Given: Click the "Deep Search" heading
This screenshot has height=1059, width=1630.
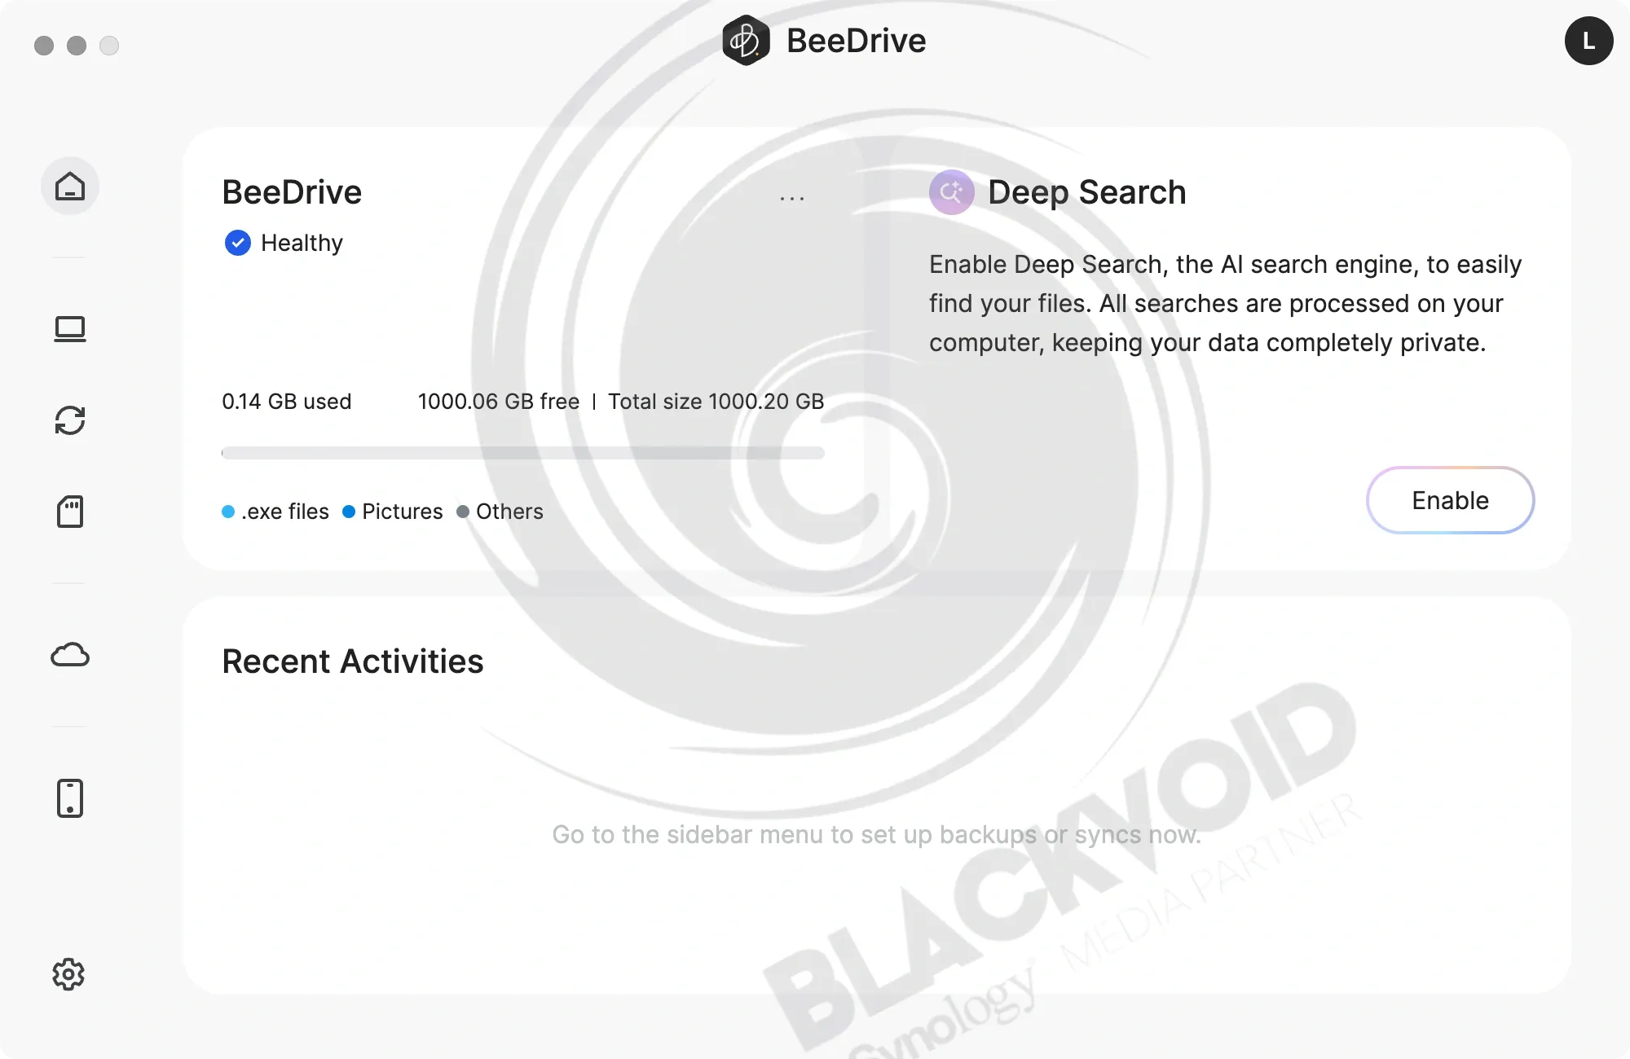Looking at the screenshot, I should [x=1086, y=192].
